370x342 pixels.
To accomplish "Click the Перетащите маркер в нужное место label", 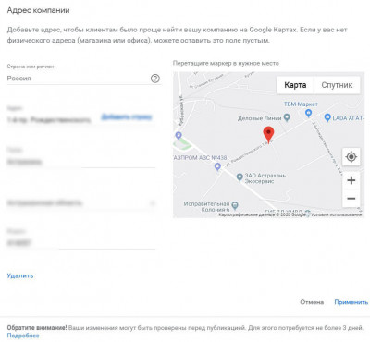I will 226,63.
